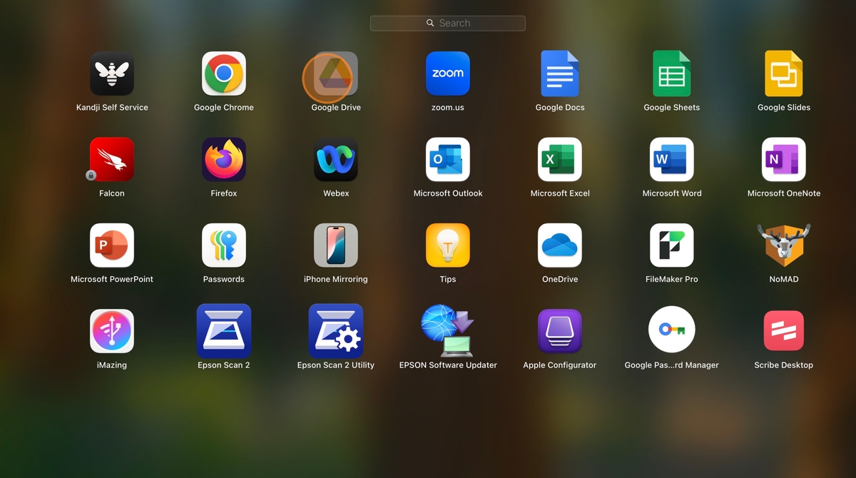Launch Google Chrome
The width and height of the screenshot is (856, 478).
[x=224, y=73]
